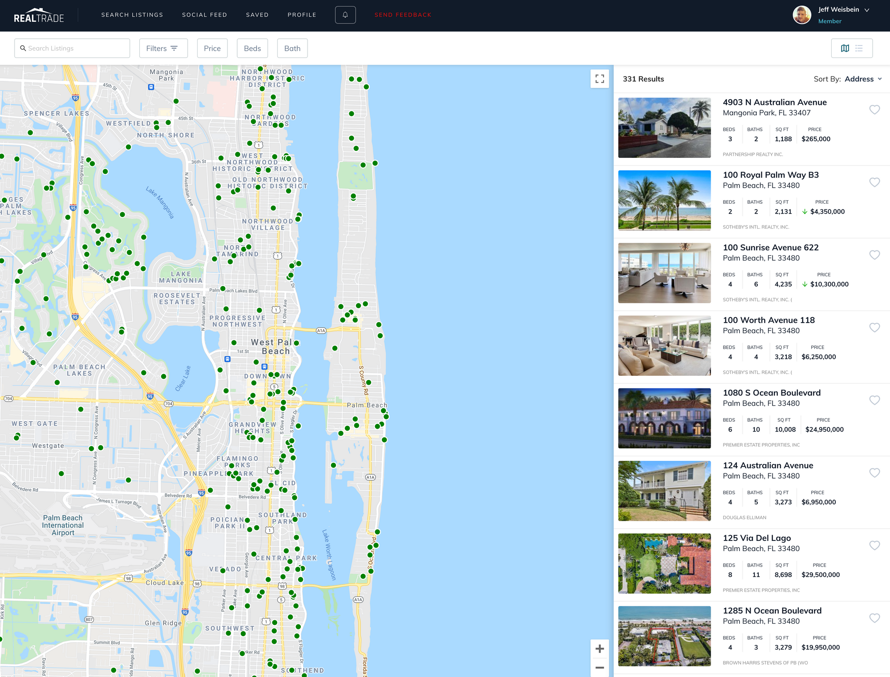Zoom in on the map
The image size is (890, 677).
click(599, 649)
